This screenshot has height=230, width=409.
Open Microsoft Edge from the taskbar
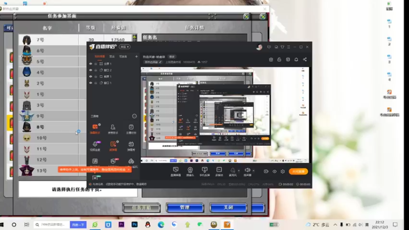coord(161,224)
